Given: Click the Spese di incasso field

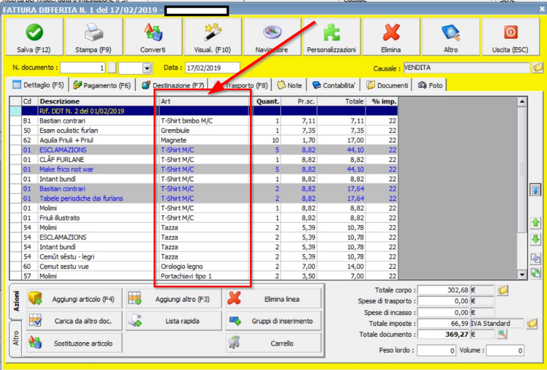Looking at the screenshot, I should pyautogui.click(x=444, y=313).
